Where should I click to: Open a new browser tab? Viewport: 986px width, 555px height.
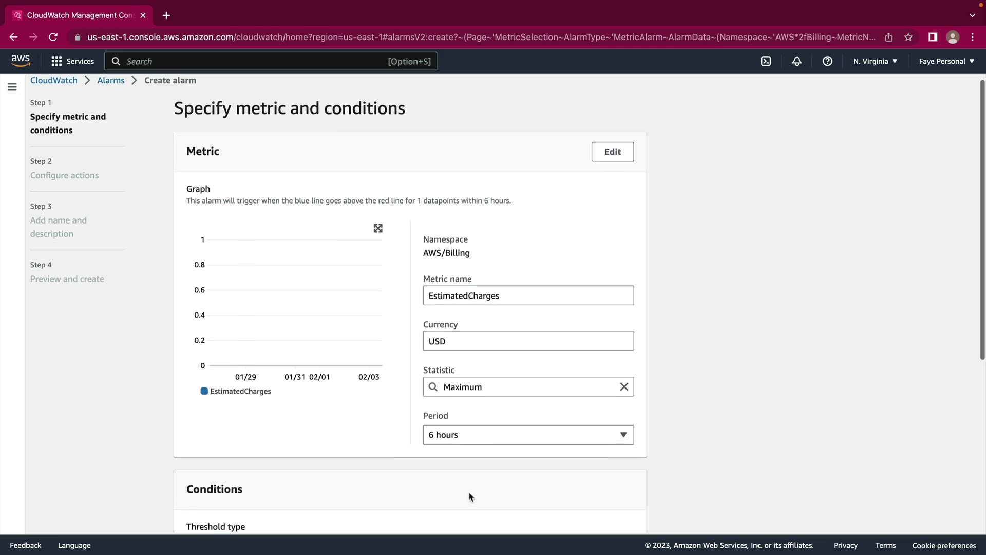click(166, 15)
